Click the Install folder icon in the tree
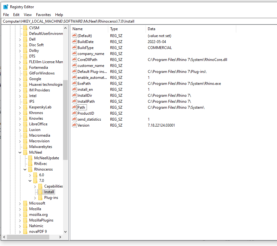The height and width of the screenshot is (246, 277). point(41,192)
